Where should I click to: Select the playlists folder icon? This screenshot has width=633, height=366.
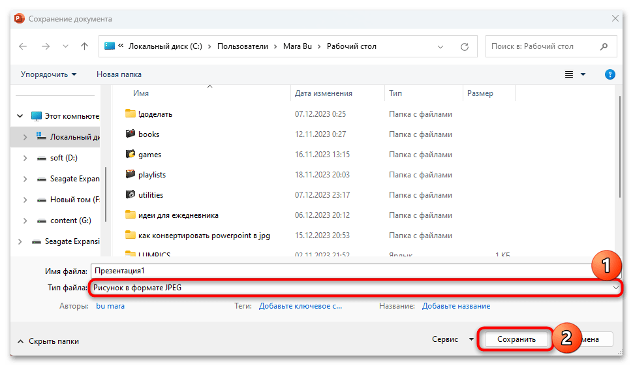pyautogui.click(x=131, y=174)
